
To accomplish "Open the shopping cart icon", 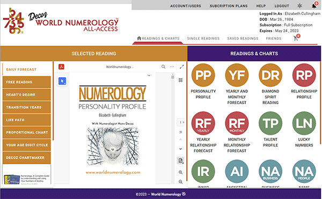I will point(296,38).
